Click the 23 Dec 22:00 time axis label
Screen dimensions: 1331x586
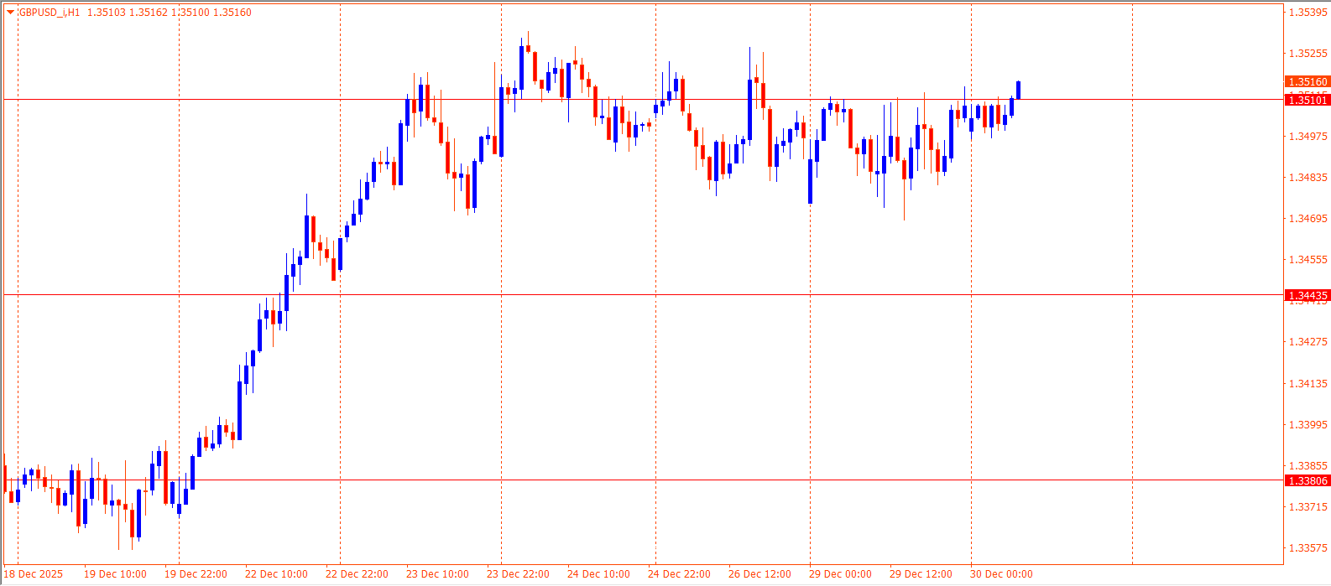pyautogui.click(x=518, y=574)
